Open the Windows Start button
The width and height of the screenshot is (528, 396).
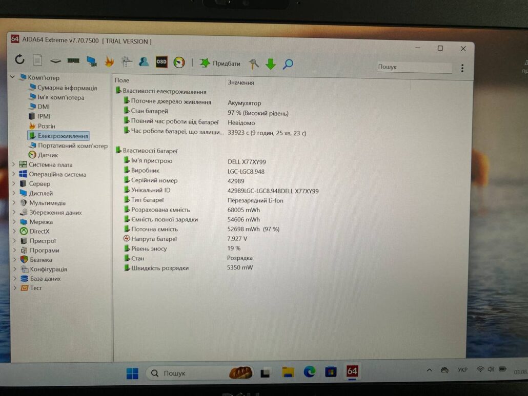pos(132,373)
